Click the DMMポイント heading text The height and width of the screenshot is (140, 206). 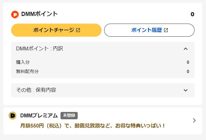(39, 14)
